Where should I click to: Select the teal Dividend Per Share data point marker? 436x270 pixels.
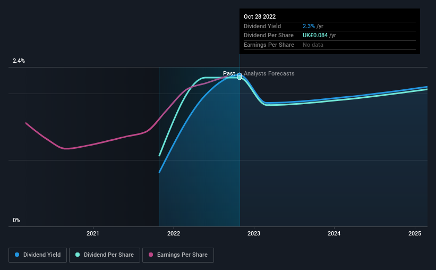pos(240,78)
